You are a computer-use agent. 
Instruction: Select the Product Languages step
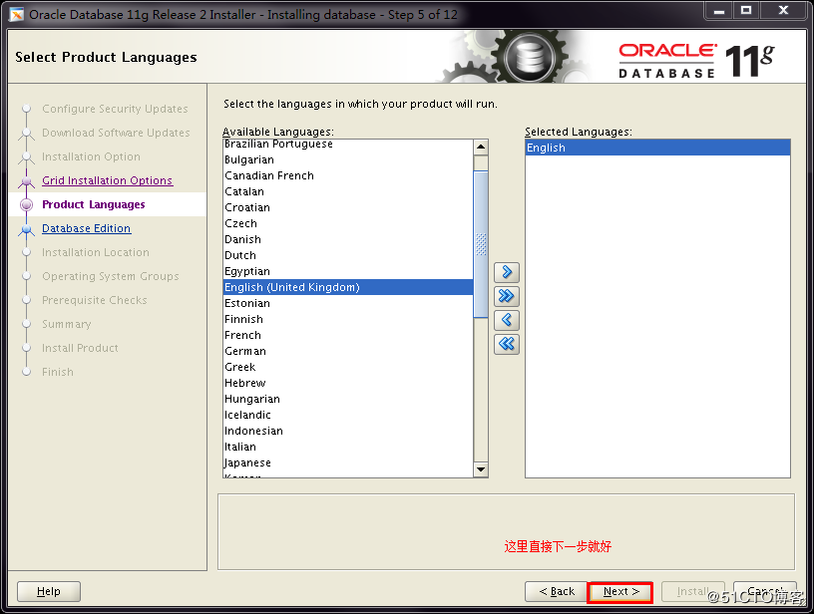click(94, 204)
